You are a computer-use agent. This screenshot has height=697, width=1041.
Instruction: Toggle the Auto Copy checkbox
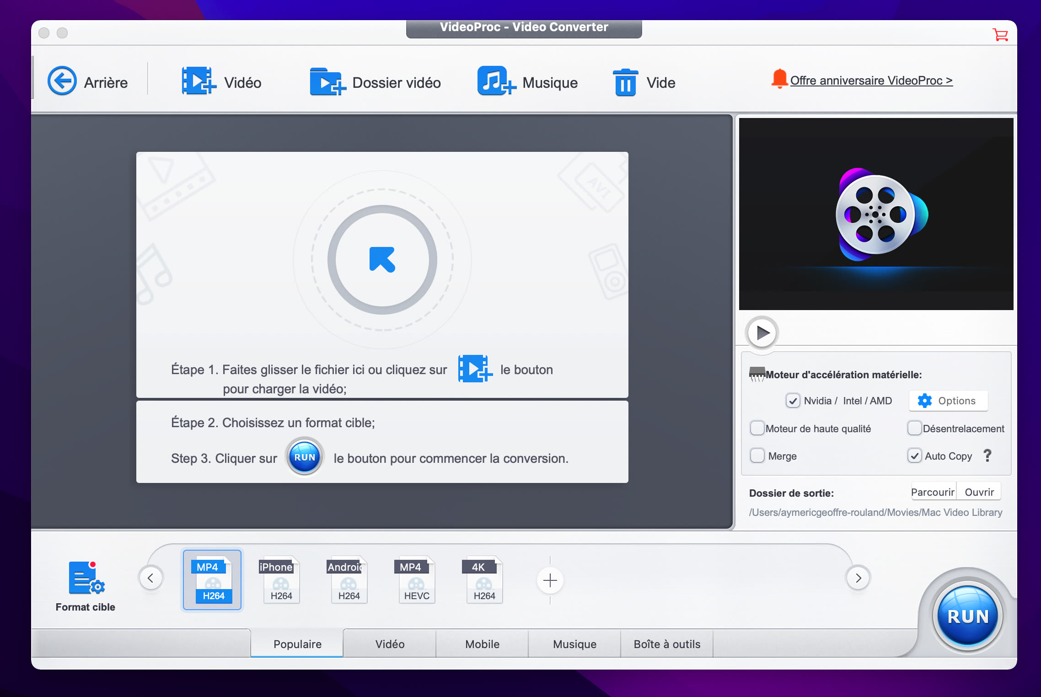[x=914, y=456]
